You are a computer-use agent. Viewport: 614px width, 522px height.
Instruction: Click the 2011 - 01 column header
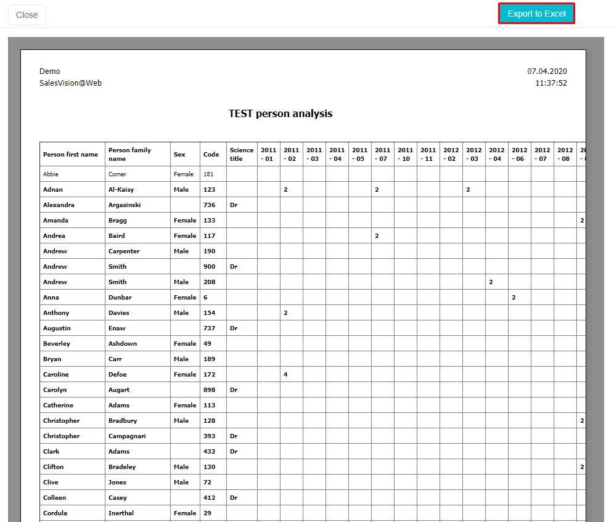[269, 154]
